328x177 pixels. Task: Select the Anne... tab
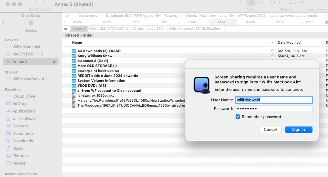223,22
